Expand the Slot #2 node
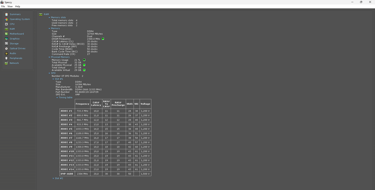Image resolution: width=375 pixels, height=190 pixels. pyautogui.click(x=53, y=178)
